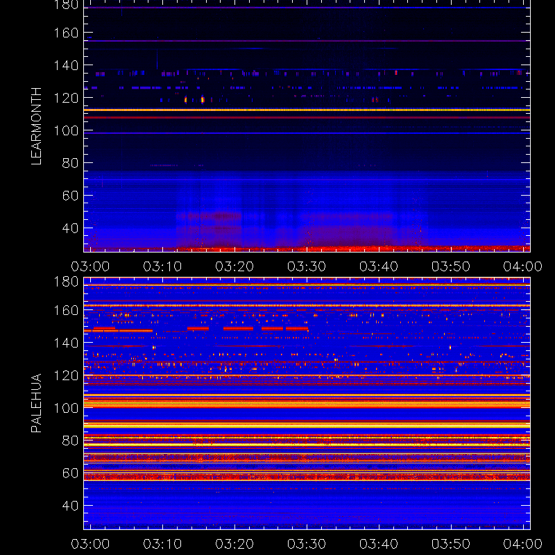Click the 100 tick label on the Learmonth plot
This screenshot has width=555, height=555.
[66, 130]
